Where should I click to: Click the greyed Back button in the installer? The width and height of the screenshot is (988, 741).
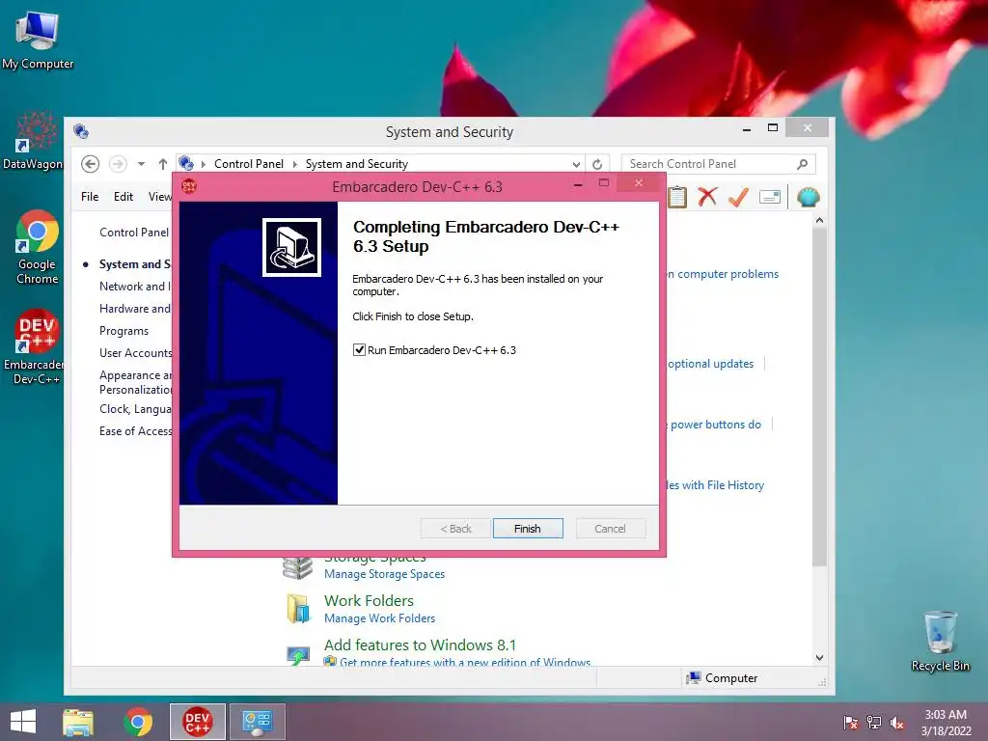point(455,529)
